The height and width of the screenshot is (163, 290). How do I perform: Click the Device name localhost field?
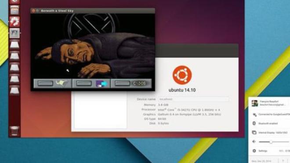(193, 99)
